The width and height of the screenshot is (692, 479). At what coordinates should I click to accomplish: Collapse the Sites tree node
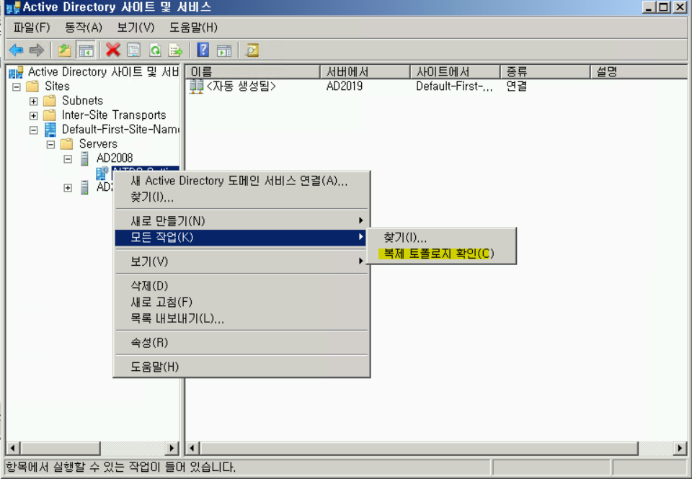(17, 87)
